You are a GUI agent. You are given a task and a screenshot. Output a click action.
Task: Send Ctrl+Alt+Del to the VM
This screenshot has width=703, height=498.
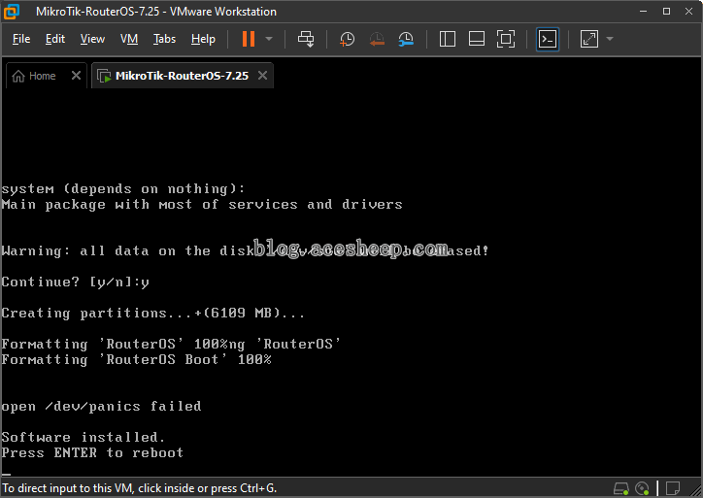coord(306,39)
